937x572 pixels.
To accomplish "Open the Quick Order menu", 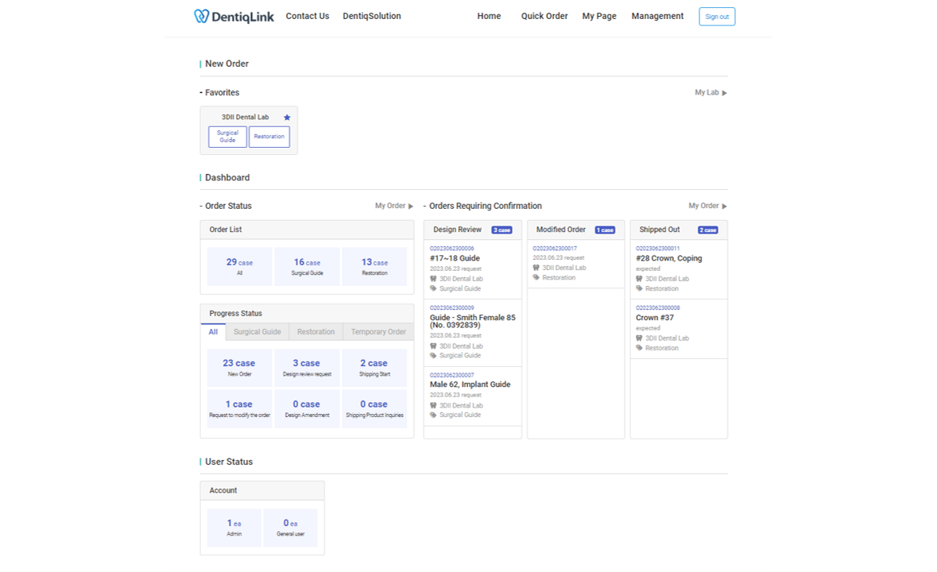I will click(x=544, y=16).
